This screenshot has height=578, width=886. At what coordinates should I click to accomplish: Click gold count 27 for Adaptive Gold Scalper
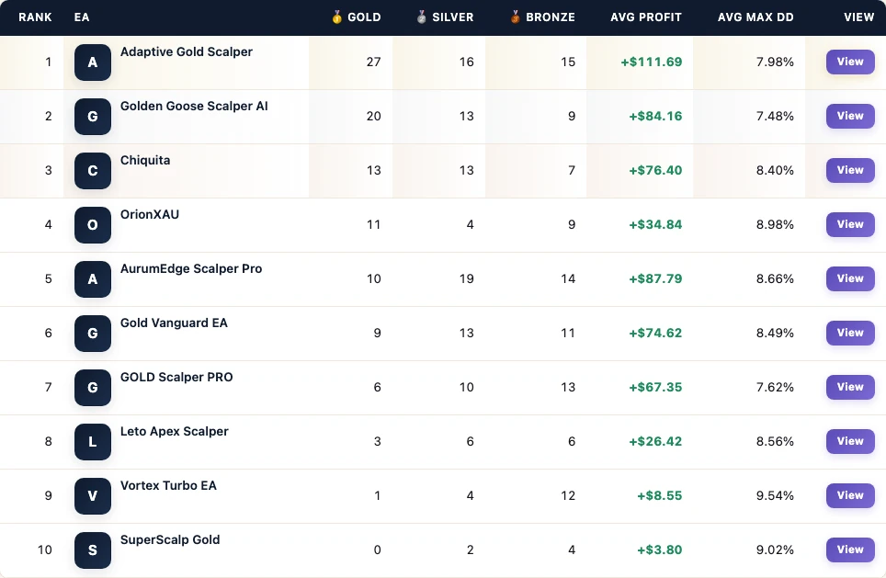pos(373,62)
